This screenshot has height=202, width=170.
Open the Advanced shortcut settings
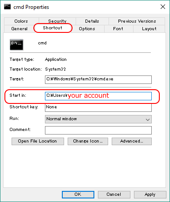(x=132, y=141)
